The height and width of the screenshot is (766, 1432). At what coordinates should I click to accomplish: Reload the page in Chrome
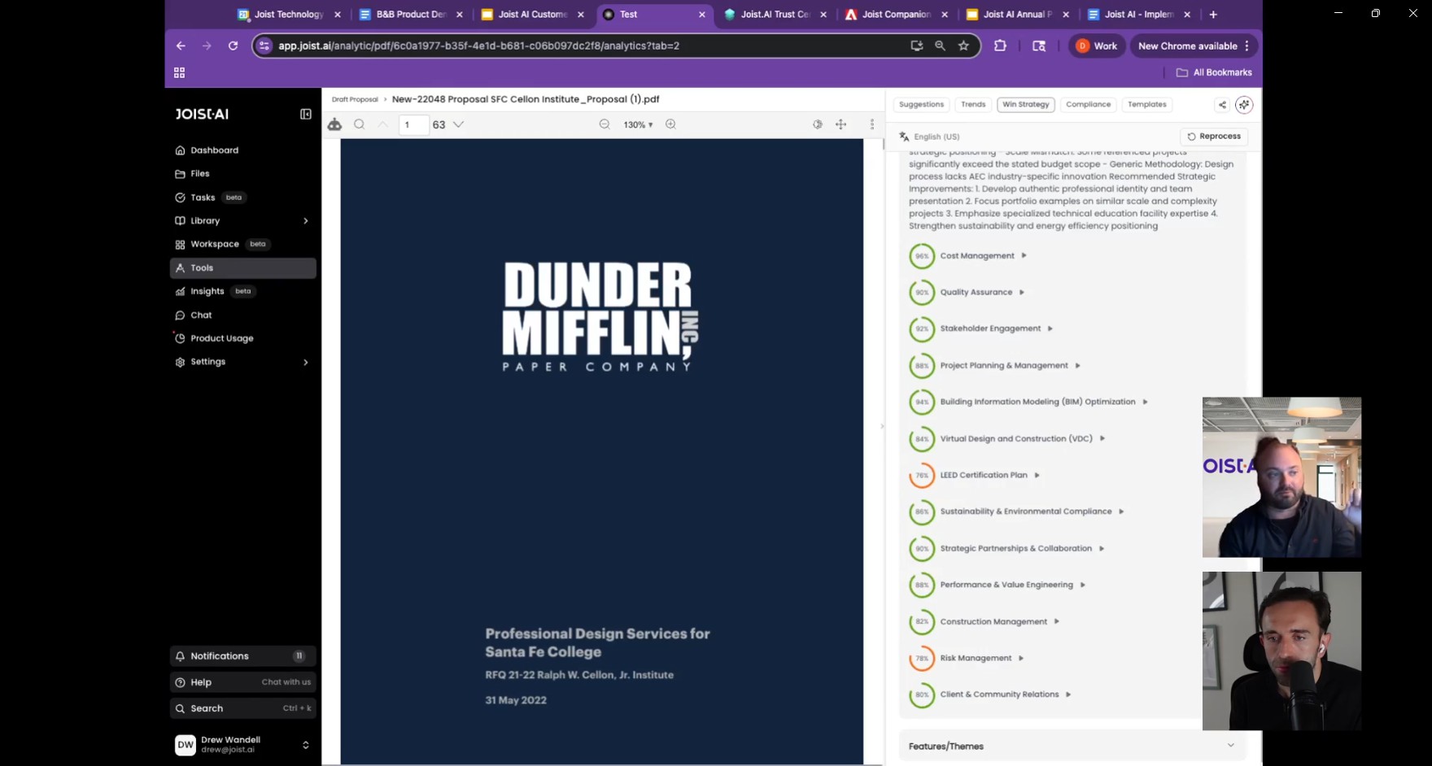[233, 46]
